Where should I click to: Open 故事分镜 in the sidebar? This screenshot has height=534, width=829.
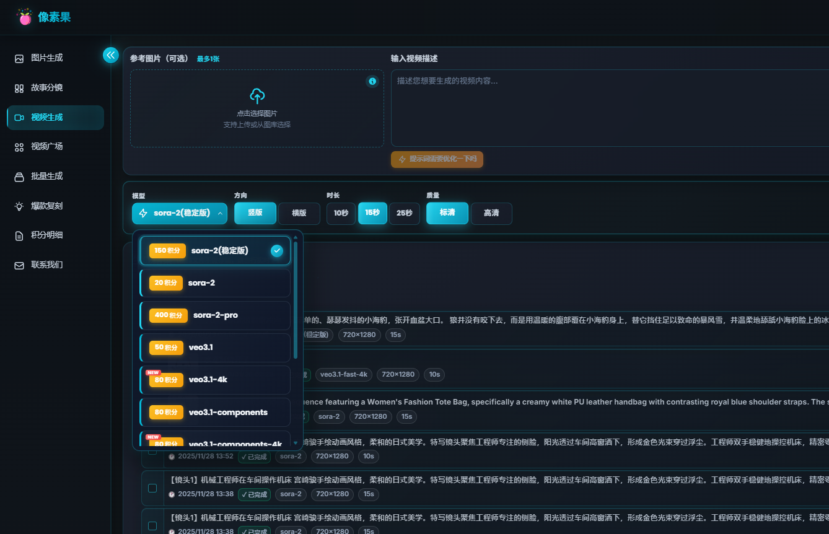pos(47,88)
